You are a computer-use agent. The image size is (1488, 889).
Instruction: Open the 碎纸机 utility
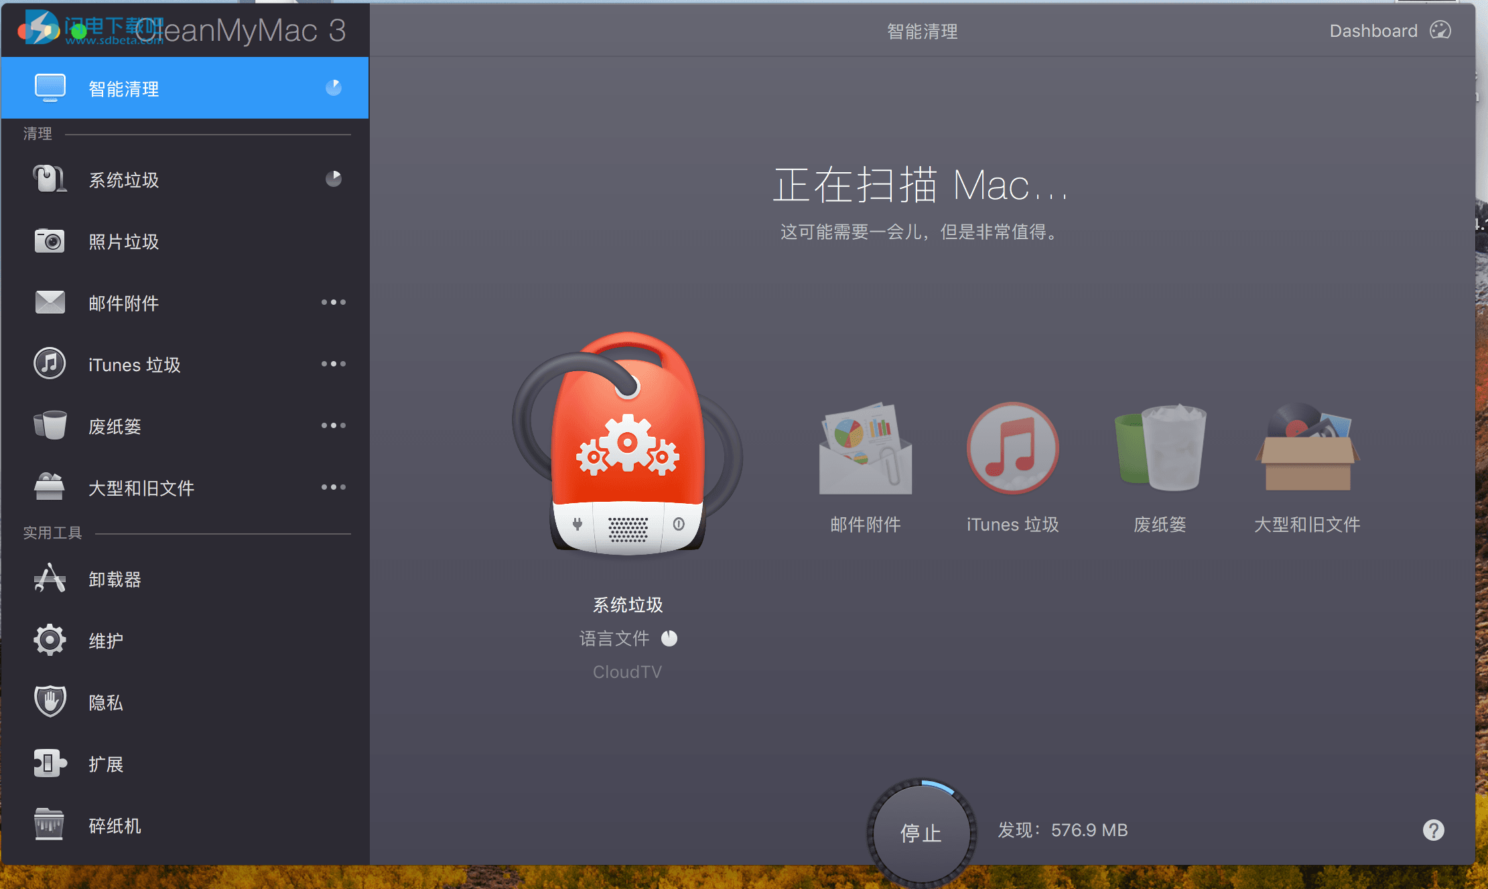(185, 825)
